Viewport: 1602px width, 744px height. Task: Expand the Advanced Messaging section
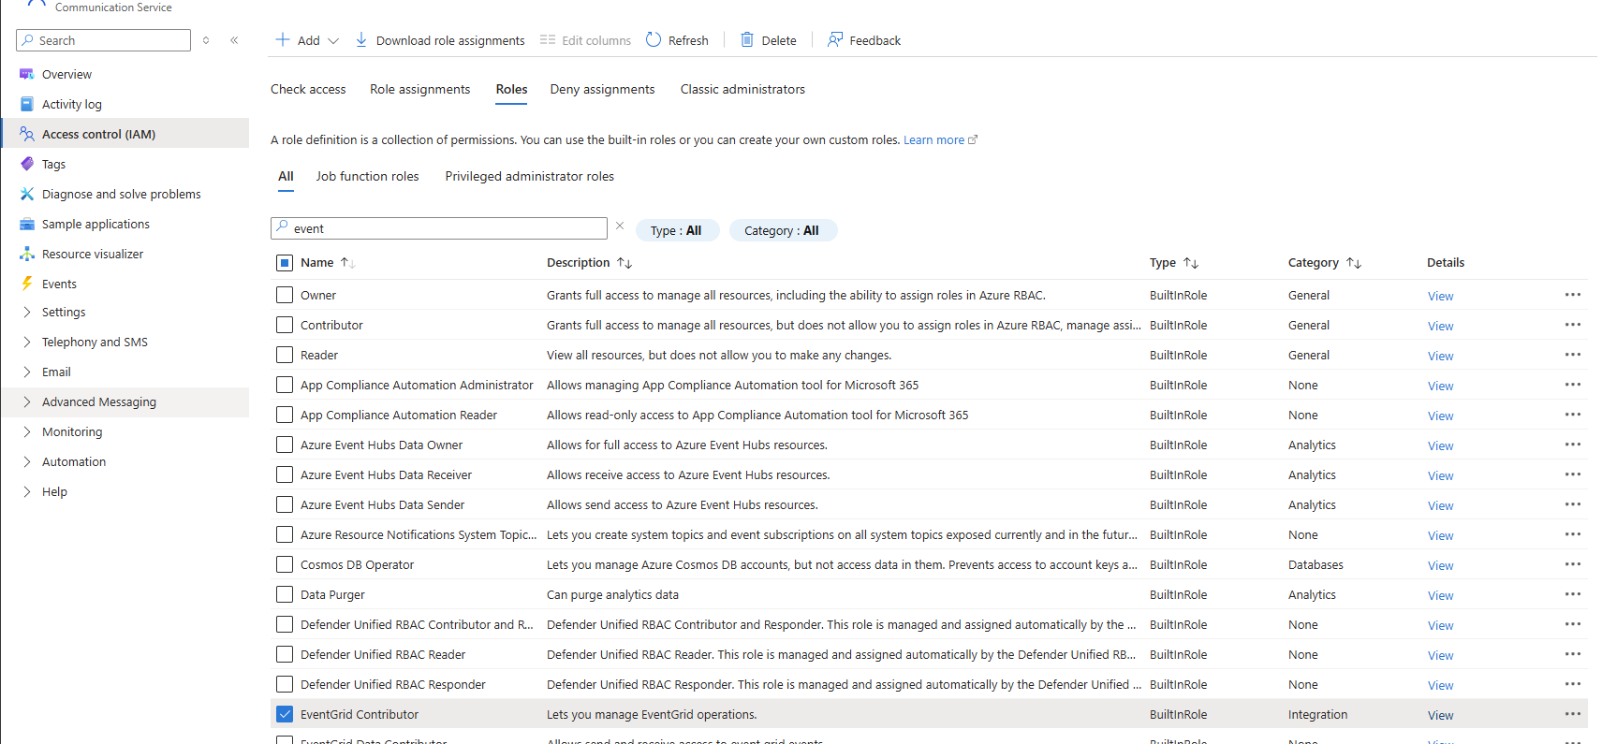click(x=27, y=401)
